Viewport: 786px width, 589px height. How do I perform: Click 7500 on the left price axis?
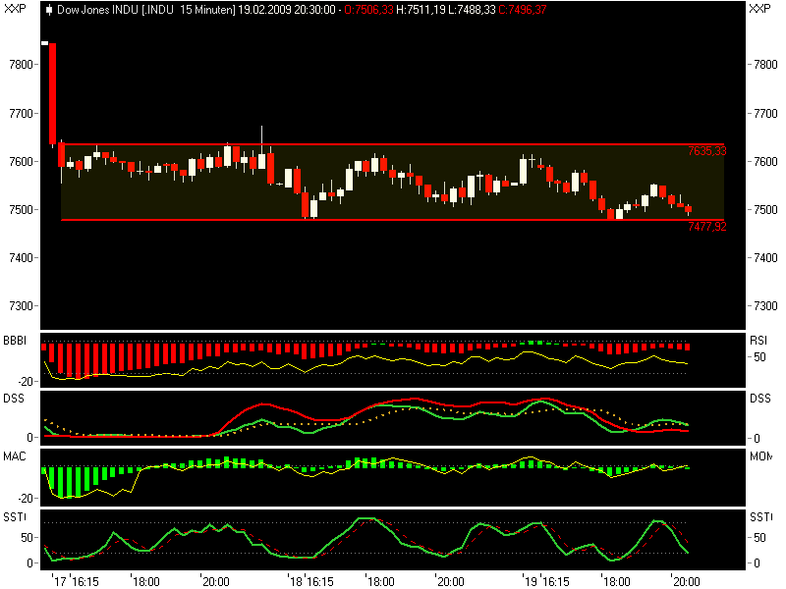[21, 210]
